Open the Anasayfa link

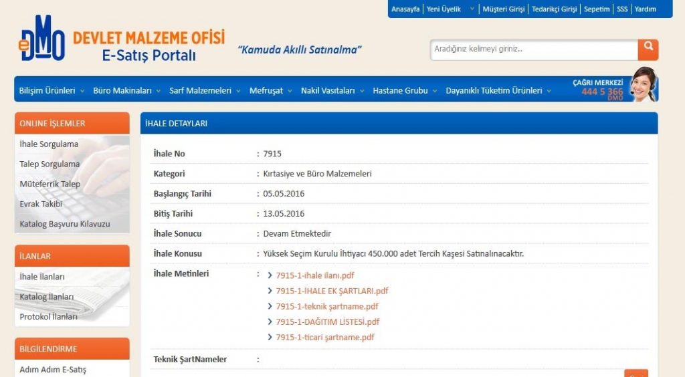[405, 9]
